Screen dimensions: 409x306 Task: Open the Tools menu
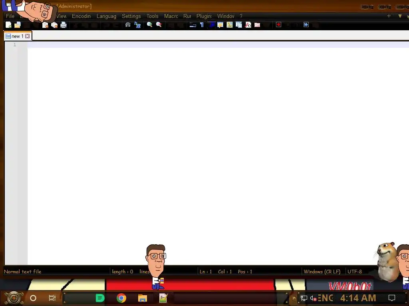[x=152, y=16]
